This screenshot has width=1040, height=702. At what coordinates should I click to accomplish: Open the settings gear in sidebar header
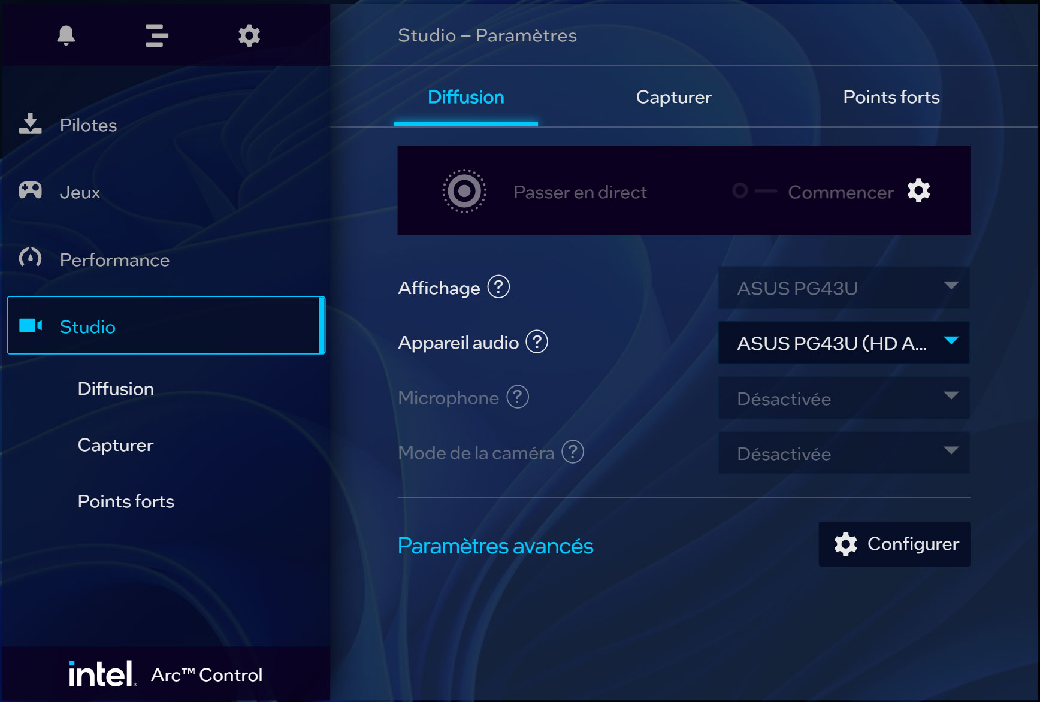coord(249,35)
